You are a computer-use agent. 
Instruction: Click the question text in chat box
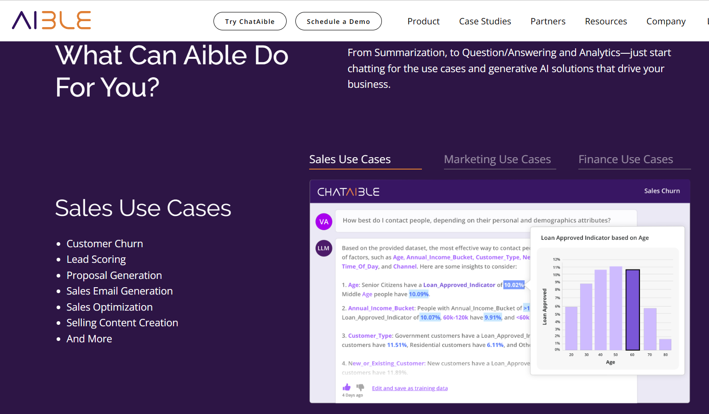point(476,221)
